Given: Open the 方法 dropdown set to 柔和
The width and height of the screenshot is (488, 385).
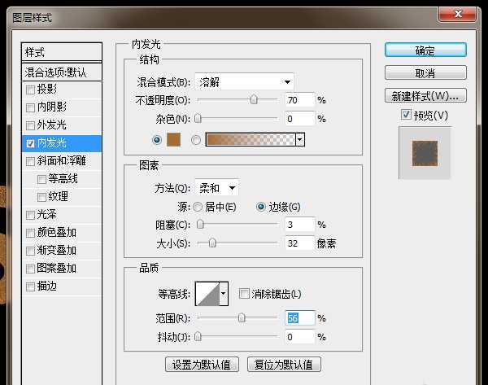Looking at the screenshot, I should point(216,188).
